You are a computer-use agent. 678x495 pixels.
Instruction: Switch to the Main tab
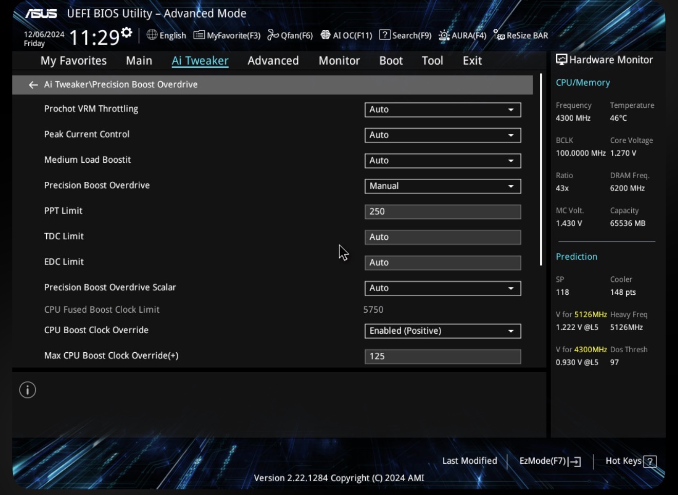(x=139, y=61)
